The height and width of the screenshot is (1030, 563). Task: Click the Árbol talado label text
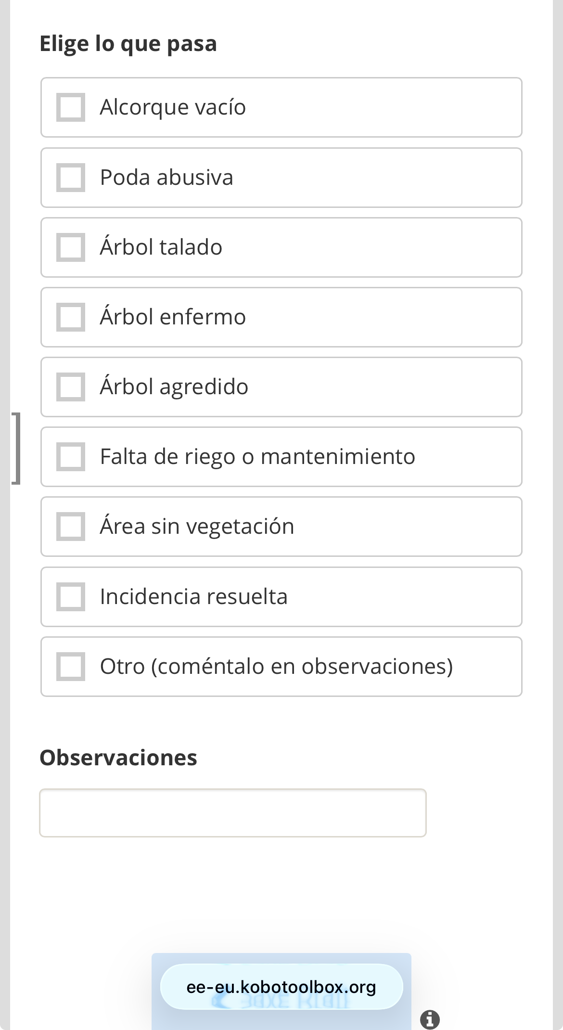click(161, 247)
